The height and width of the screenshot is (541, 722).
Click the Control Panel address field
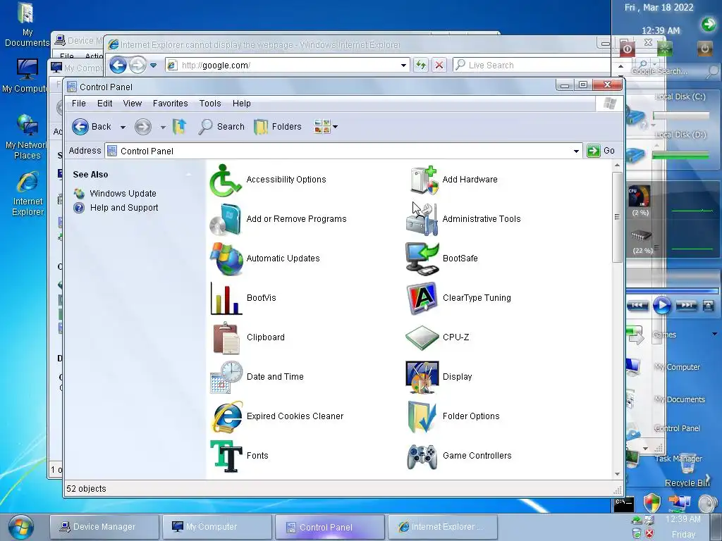click(343, 151)
